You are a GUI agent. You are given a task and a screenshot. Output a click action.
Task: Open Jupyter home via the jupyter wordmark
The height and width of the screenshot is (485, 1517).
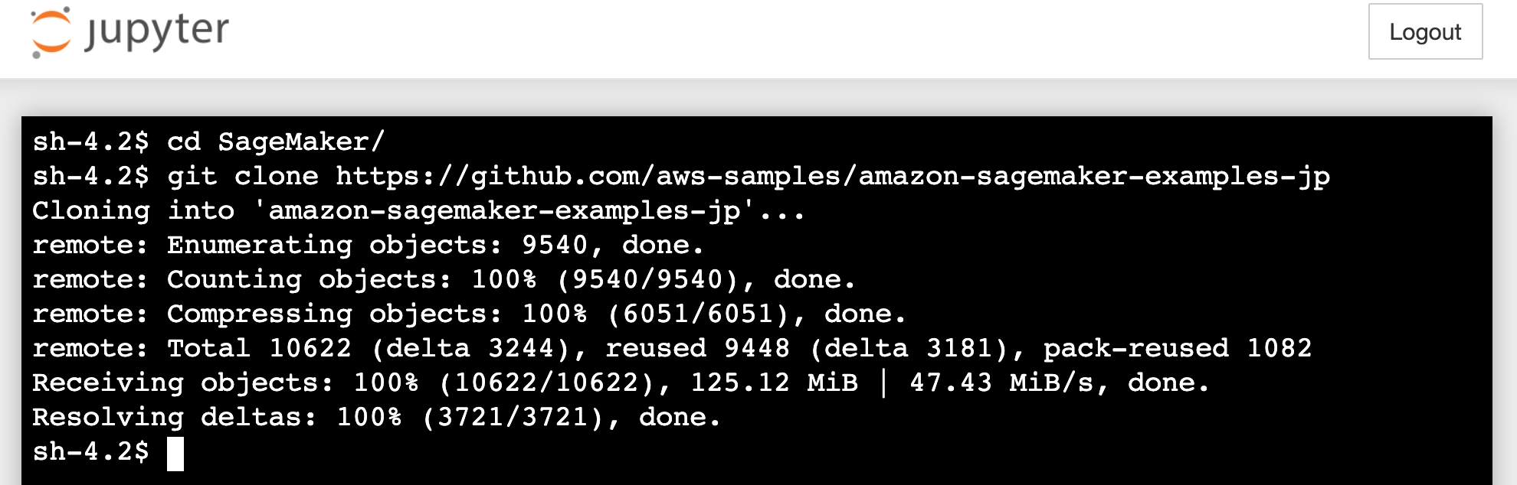(156, 31)
